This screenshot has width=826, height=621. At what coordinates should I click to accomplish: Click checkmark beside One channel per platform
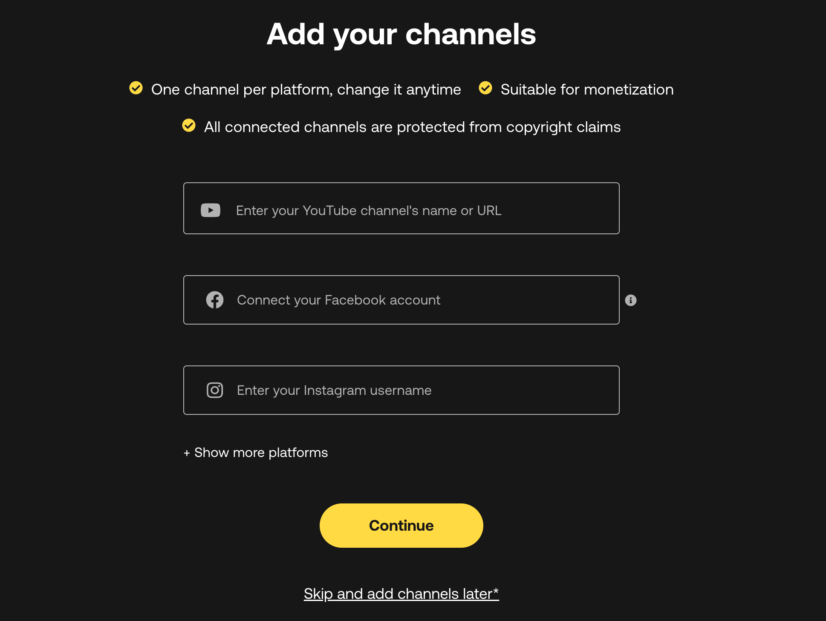tap(136, 88)
